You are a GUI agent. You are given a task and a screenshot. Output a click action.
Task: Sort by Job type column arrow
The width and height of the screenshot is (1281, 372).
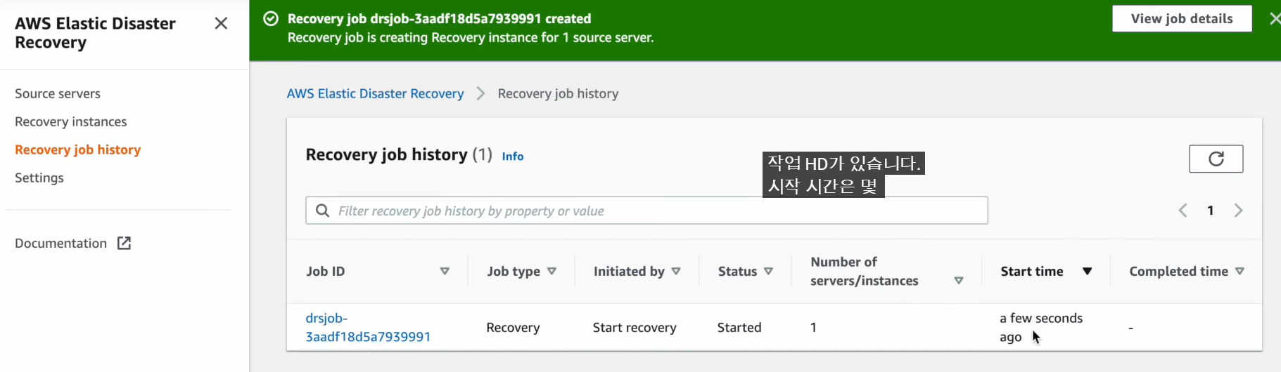[552, 272]
